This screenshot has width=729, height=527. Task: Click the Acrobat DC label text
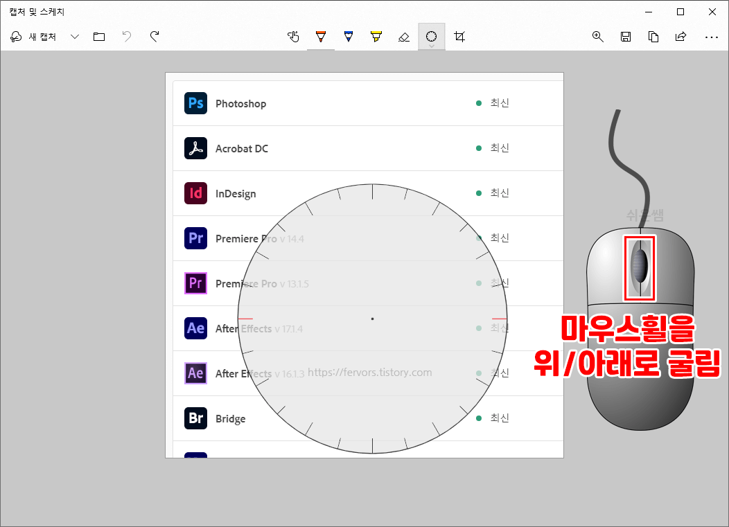point(242,149)
